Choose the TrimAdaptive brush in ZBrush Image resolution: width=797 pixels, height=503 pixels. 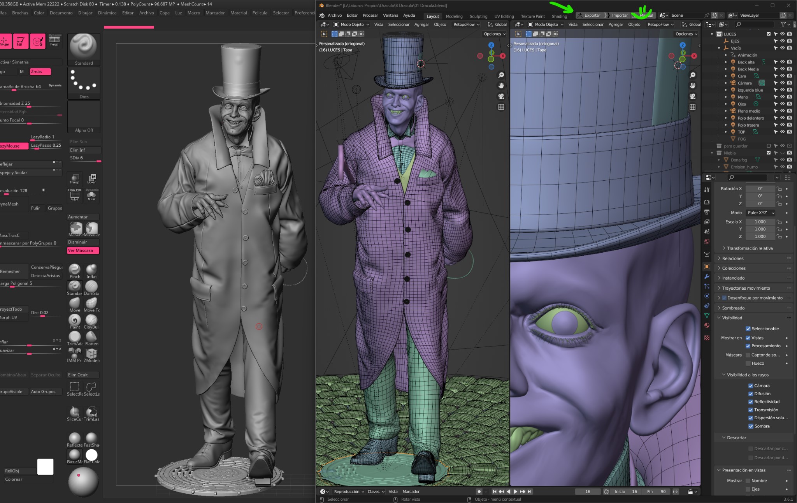coord(75,338)
